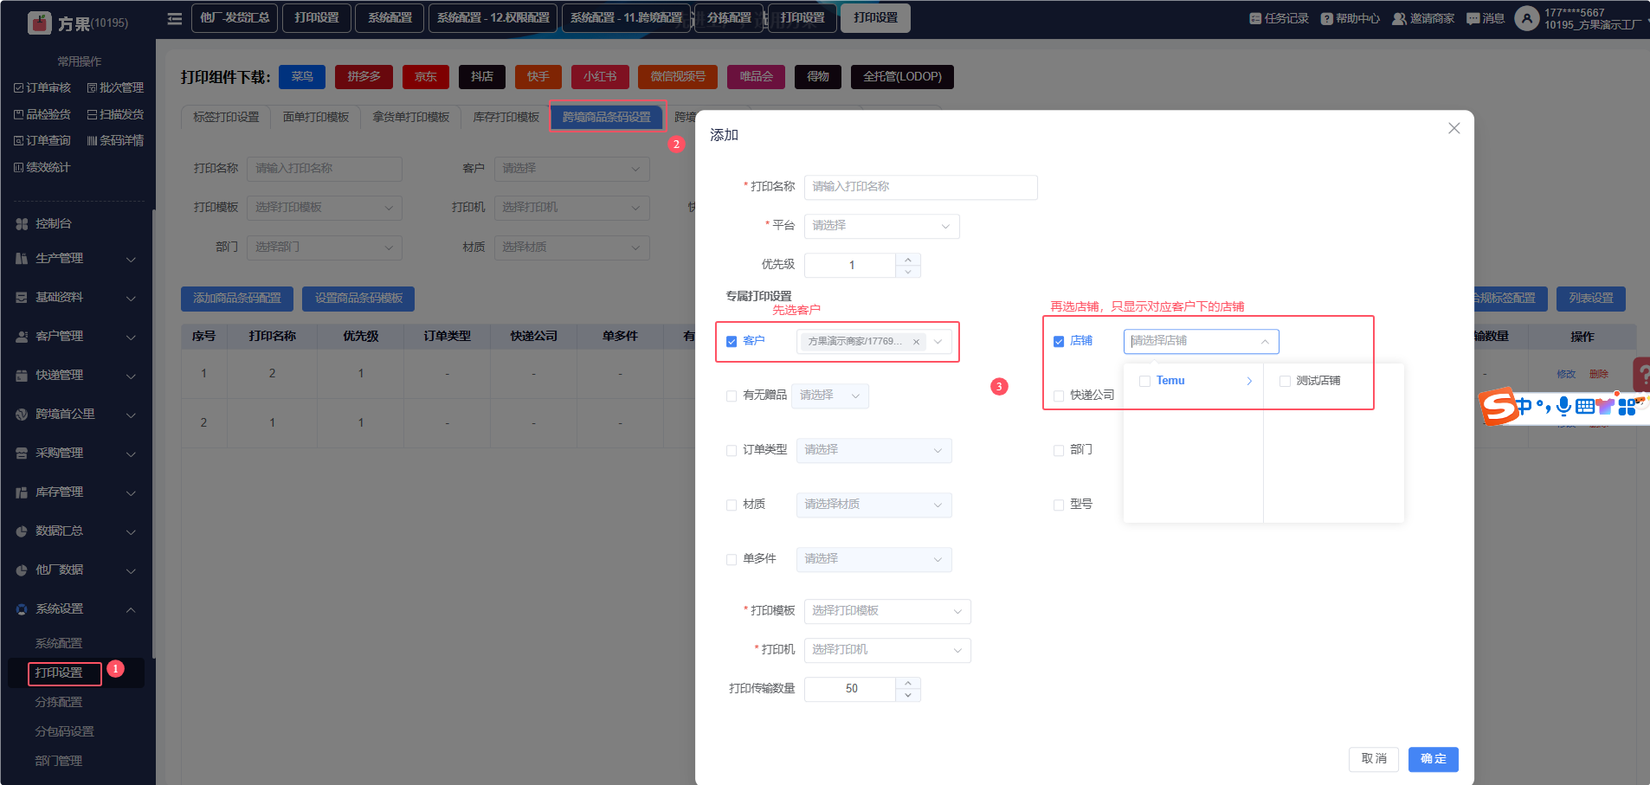Screen dimensions: 1650x785
Task: Switch to 拿货单打印模板 tab
Action: 411,117
